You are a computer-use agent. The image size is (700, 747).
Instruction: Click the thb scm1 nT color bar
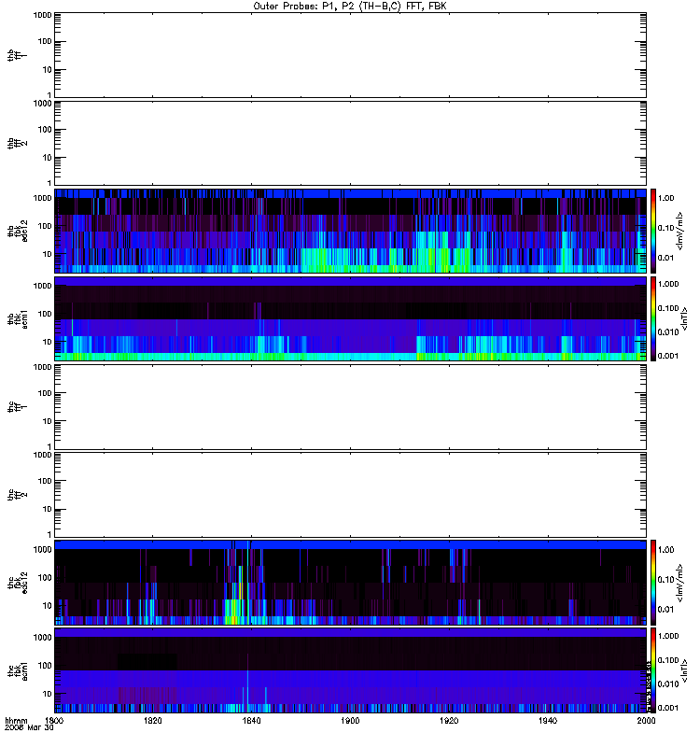653,318
